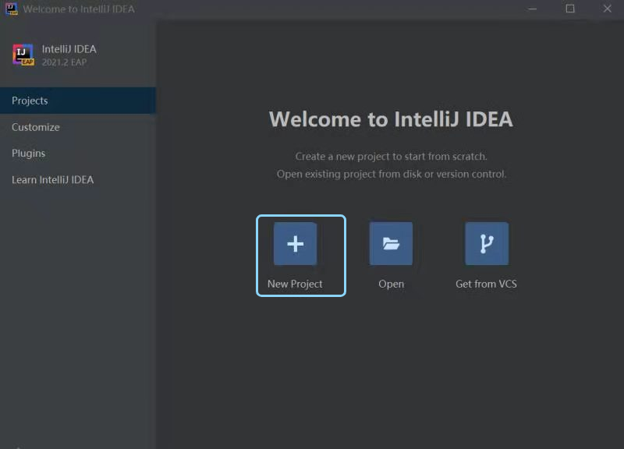The width and height of the screenshot is (624, 449).
Task: Click the Open label text
Action: (x=392, y=285)
